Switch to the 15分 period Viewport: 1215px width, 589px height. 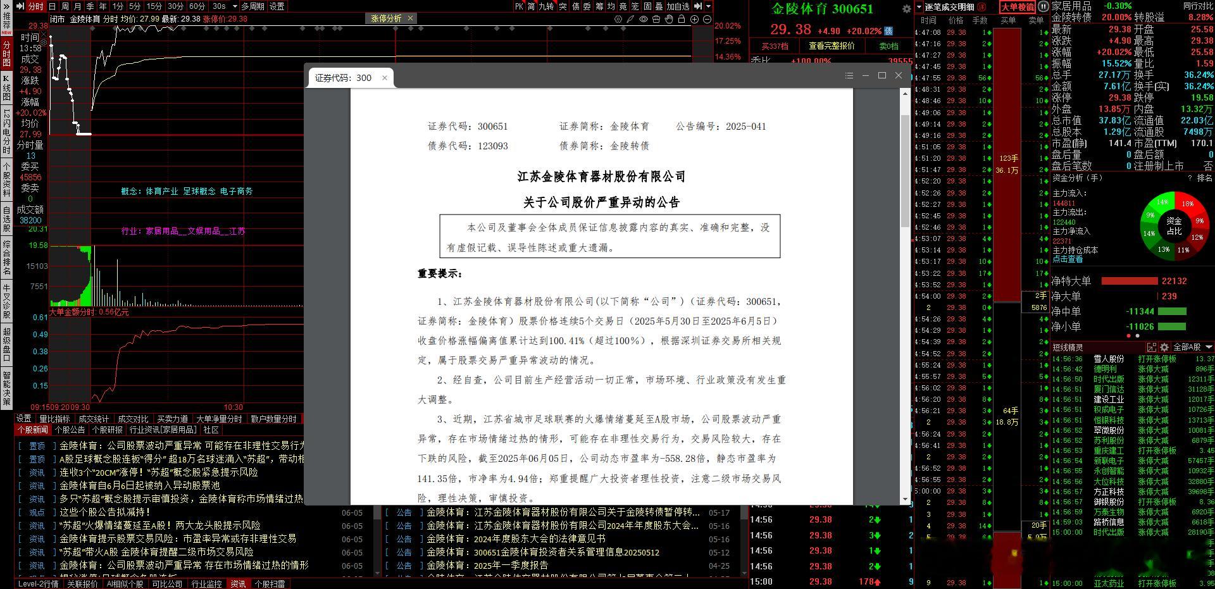tap(154, 6)
